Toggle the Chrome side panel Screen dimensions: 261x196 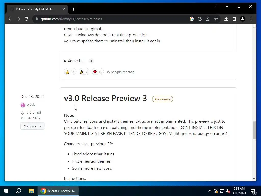[234, 19]
